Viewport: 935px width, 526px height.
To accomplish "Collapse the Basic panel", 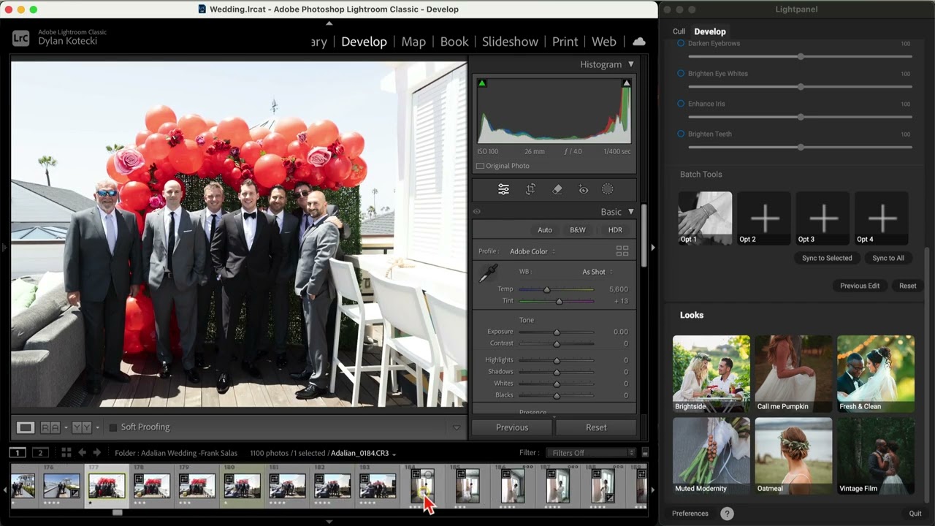I will pos(631,212).
